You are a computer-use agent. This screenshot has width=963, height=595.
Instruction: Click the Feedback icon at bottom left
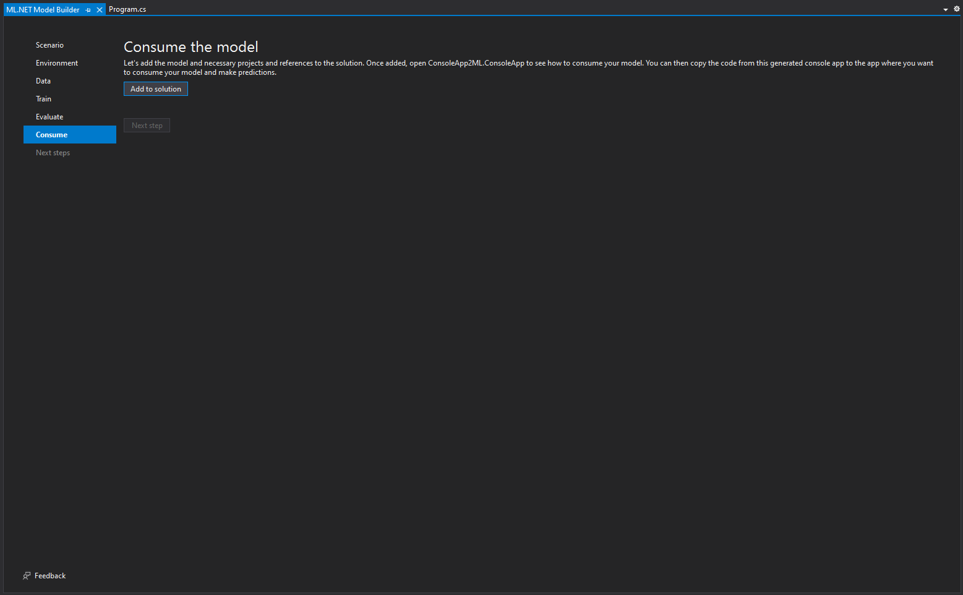pos(27,576)
